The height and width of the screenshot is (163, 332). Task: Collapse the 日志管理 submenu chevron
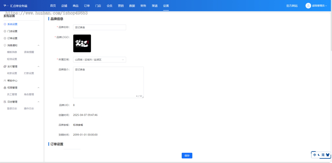38,102
